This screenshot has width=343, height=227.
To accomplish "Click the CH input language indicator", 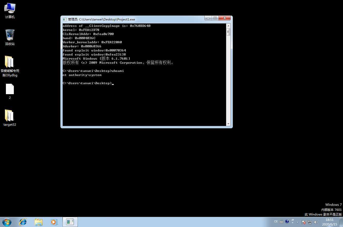I will (276, 222).
